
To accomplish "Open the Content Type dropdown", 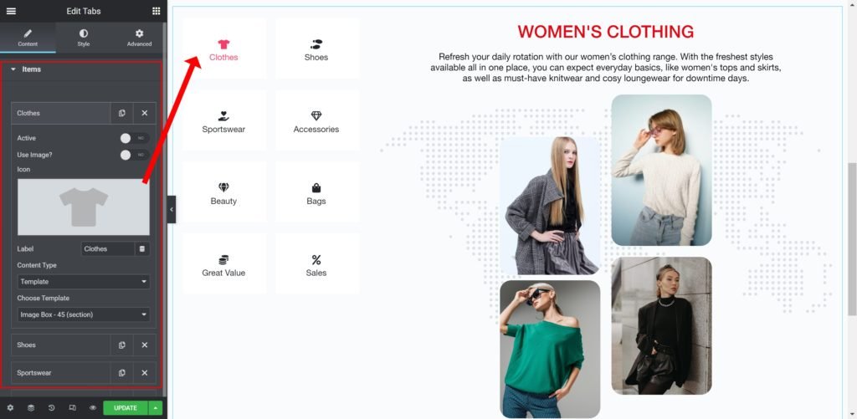I will click(84, 282).
